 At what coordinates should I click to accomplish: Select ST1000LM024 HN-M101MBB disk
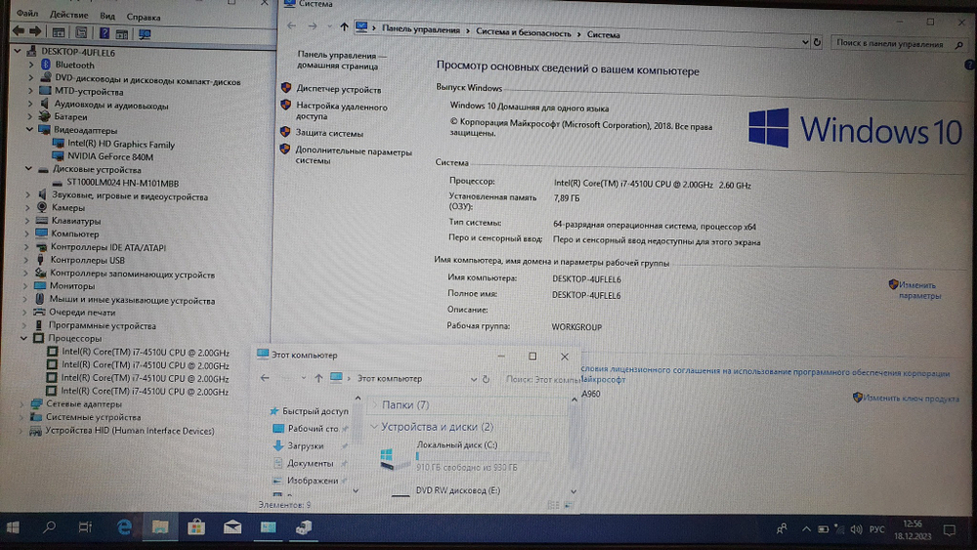(x=122, y=183)
